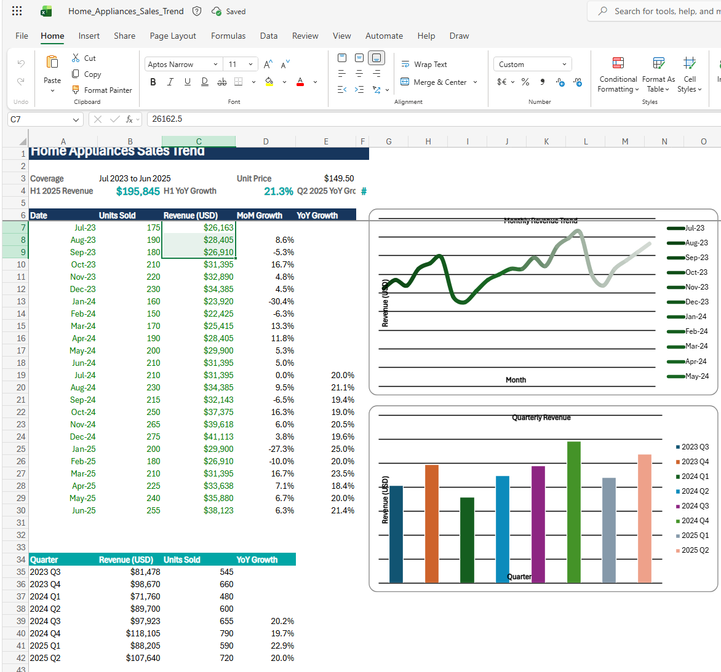Align cell text right
Screen dimensions: 721x672
376,74
